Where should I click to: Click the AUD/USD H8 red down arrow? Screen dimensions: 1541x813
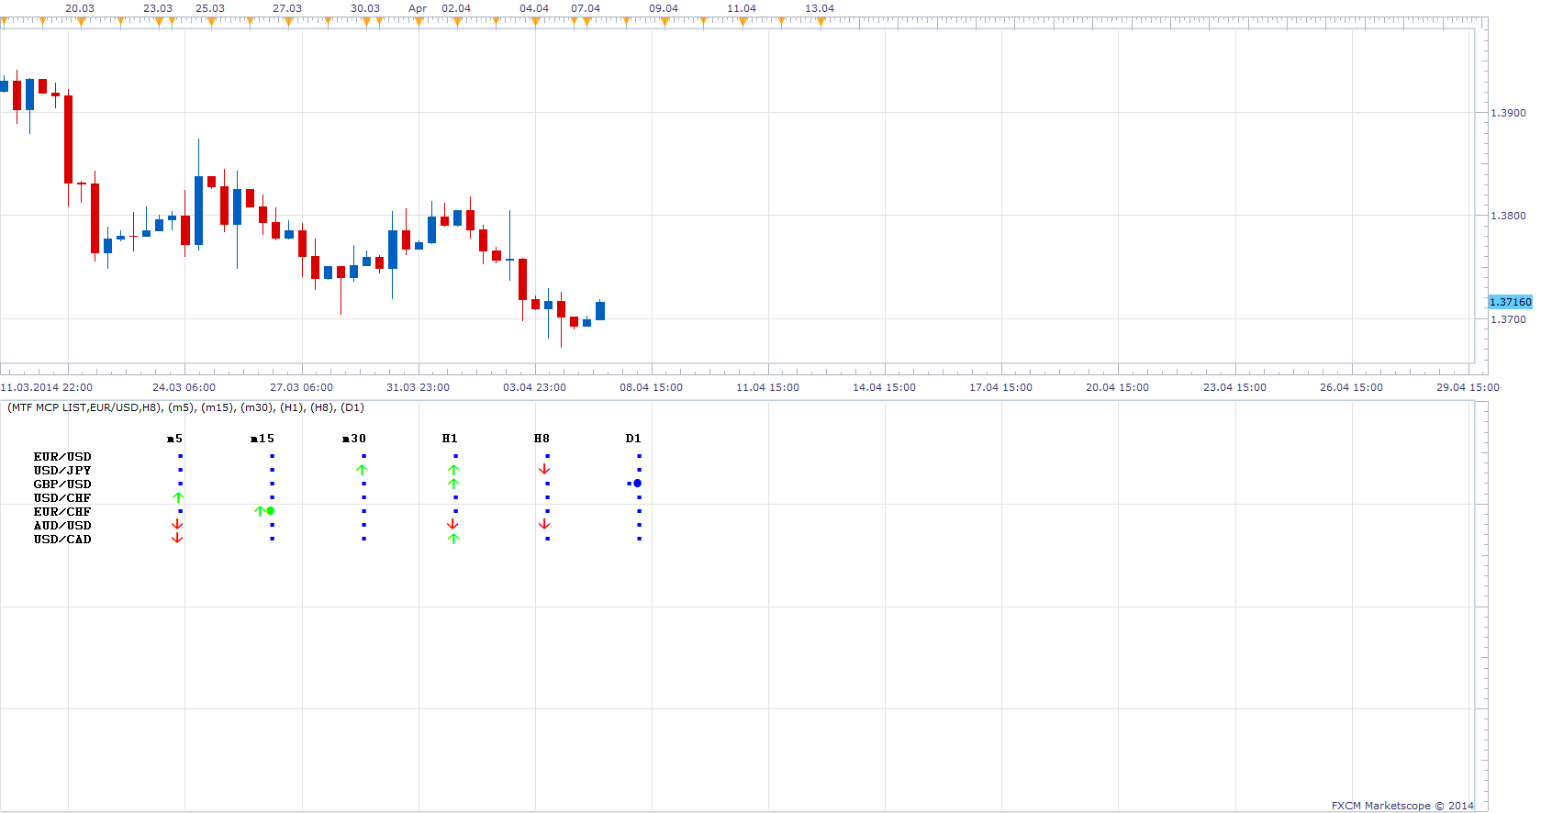[x=544, y=525]
